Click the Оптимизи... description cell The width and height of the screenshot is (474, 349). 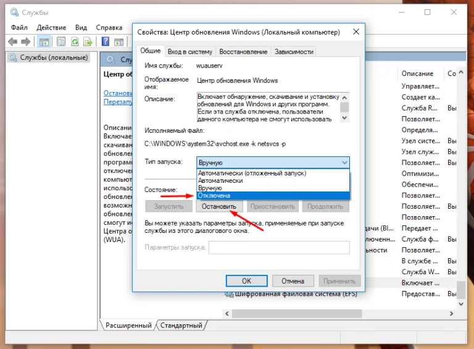(x=420, y=174)
